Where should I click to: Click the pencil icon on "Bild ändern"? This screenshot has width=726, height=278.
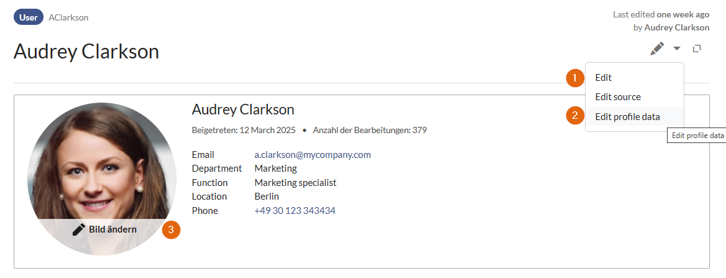(x=79, y=229)
